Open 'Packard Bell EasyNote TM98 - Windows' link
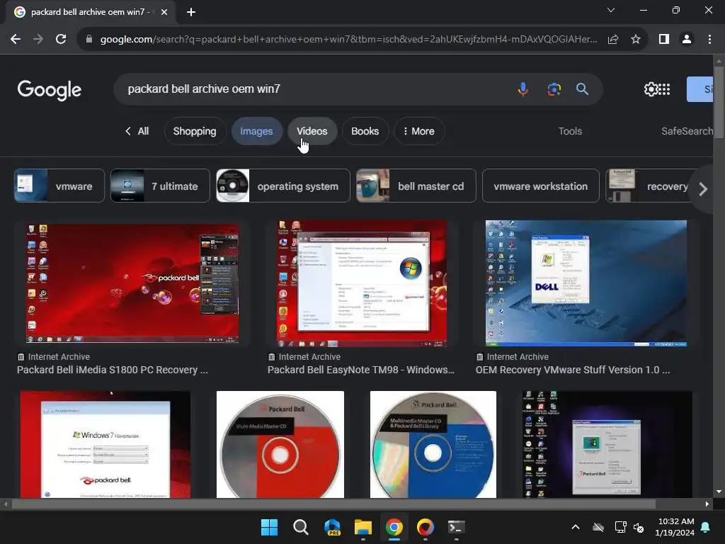The width and height of the screenshot is (725, 544). pos(361,370)
